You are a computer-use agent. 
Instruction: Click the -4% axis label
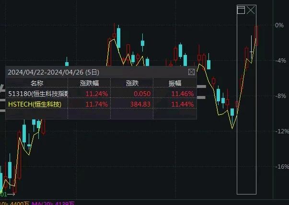pyautogui.click(x=281, y=61)
